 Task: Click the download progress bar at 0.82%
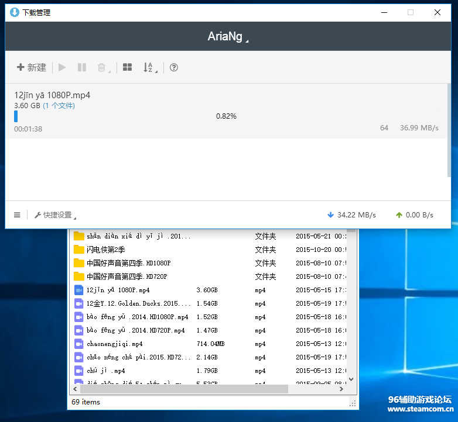pos(226,116)
